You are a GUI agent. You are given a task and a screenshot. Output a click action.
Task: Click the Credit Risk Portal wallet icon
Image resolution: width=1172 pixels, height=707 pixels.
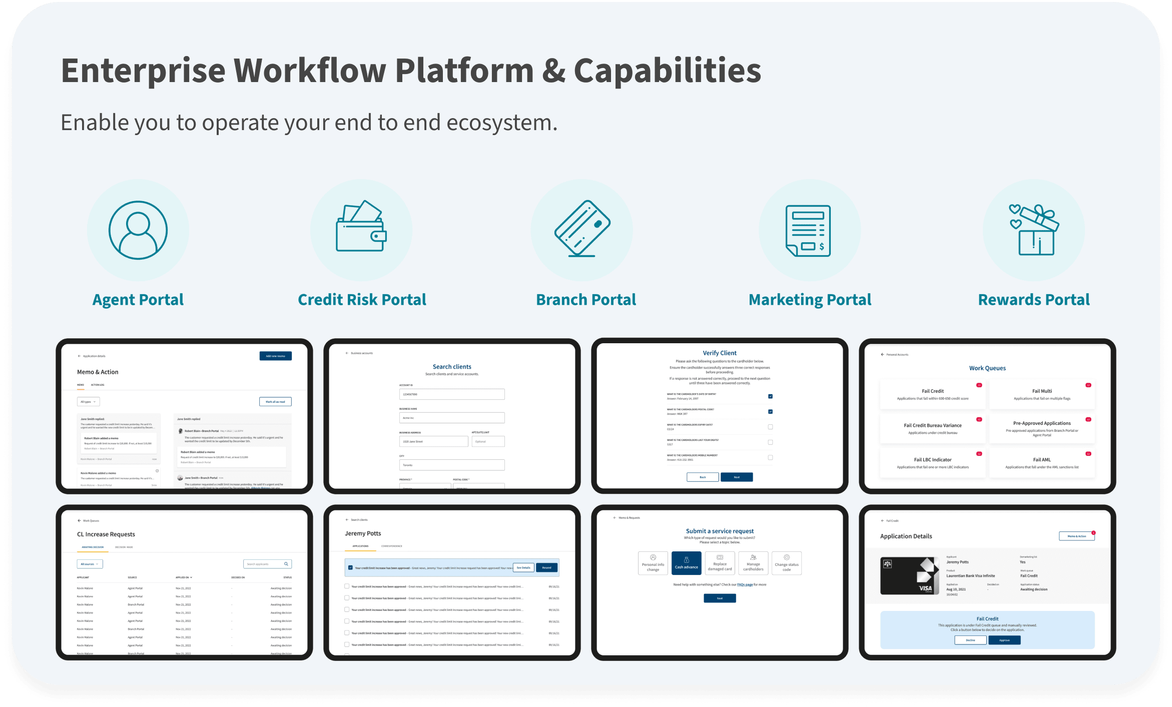(361, 227)
